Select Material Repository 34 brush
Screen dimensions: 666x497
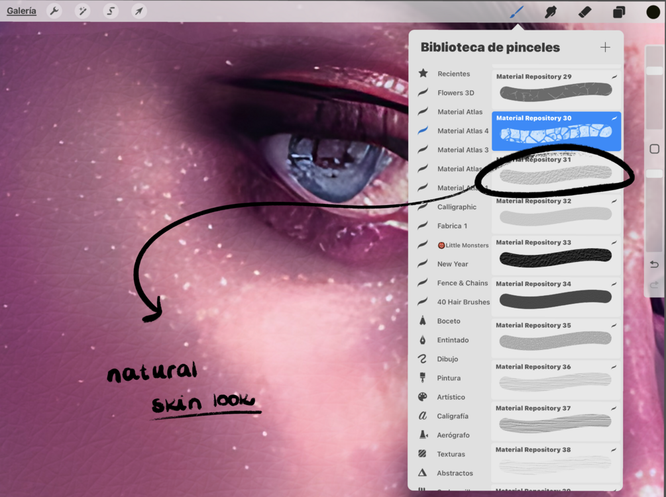[557, 297]
